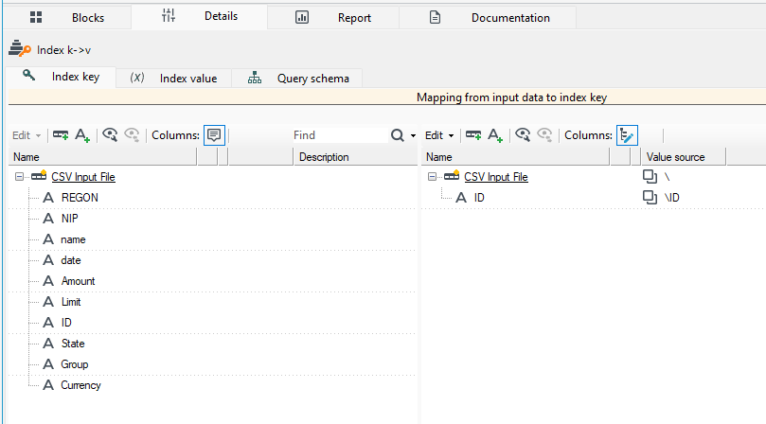Click the Value source column header

tap(684, 157)
